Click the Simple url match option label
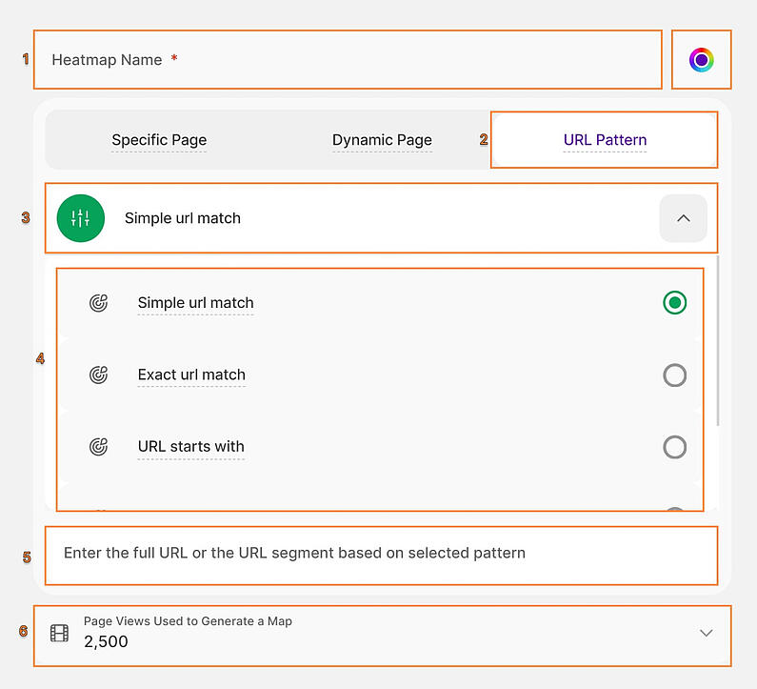The image size is (757, 689). [195, 303]
